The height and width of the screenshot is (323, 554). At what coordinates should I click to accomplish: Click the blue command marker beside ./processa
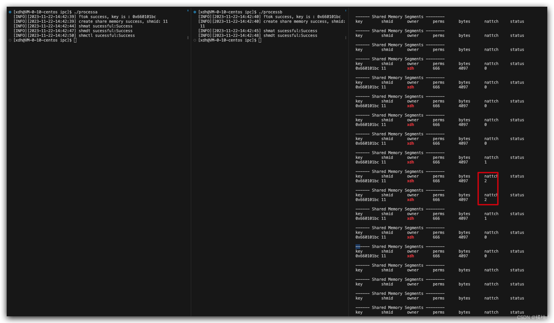point(10,12)
